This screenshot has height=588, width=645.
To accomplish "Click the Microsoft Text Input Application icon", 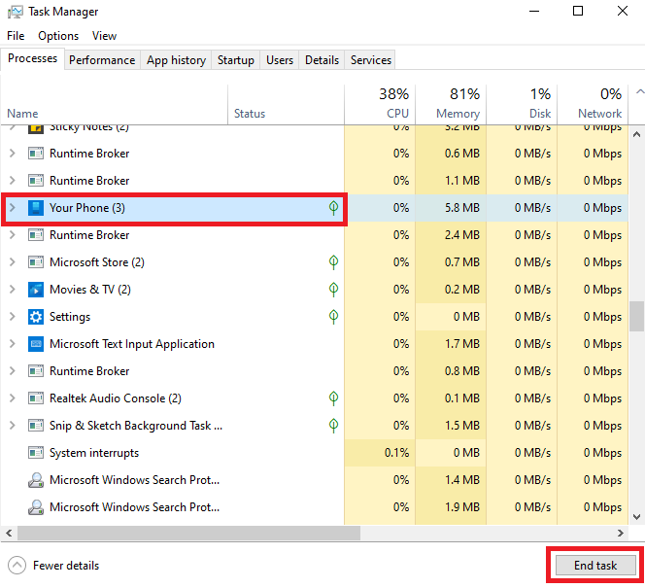I will coord(36,344).
